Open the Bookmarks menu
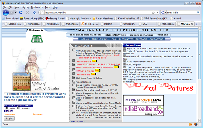203x128 pixels. click(x=37, y=7)
